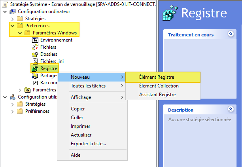Click the Description heading text

coord(181,110)
